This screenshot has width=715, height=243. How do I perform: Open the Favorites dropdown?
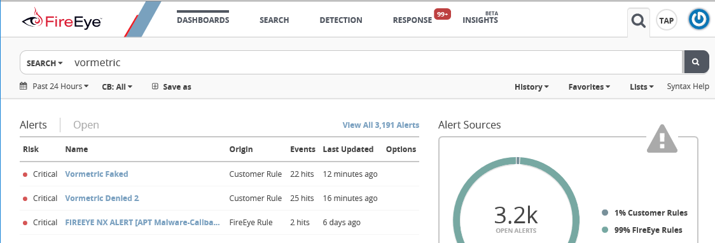coord(589,87)
